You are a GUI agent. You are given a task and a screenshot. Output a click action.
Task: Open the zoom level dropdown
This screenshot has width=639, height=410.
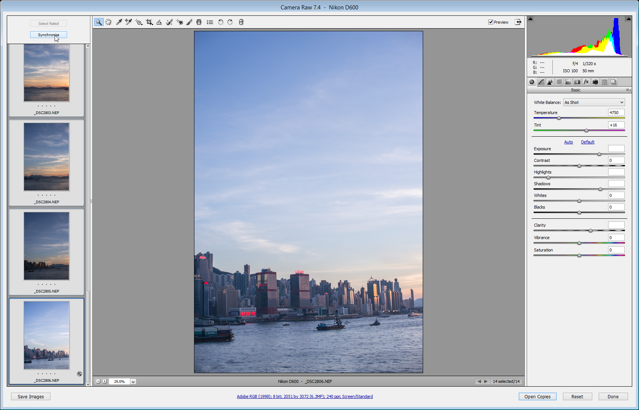tap(133, 381)
